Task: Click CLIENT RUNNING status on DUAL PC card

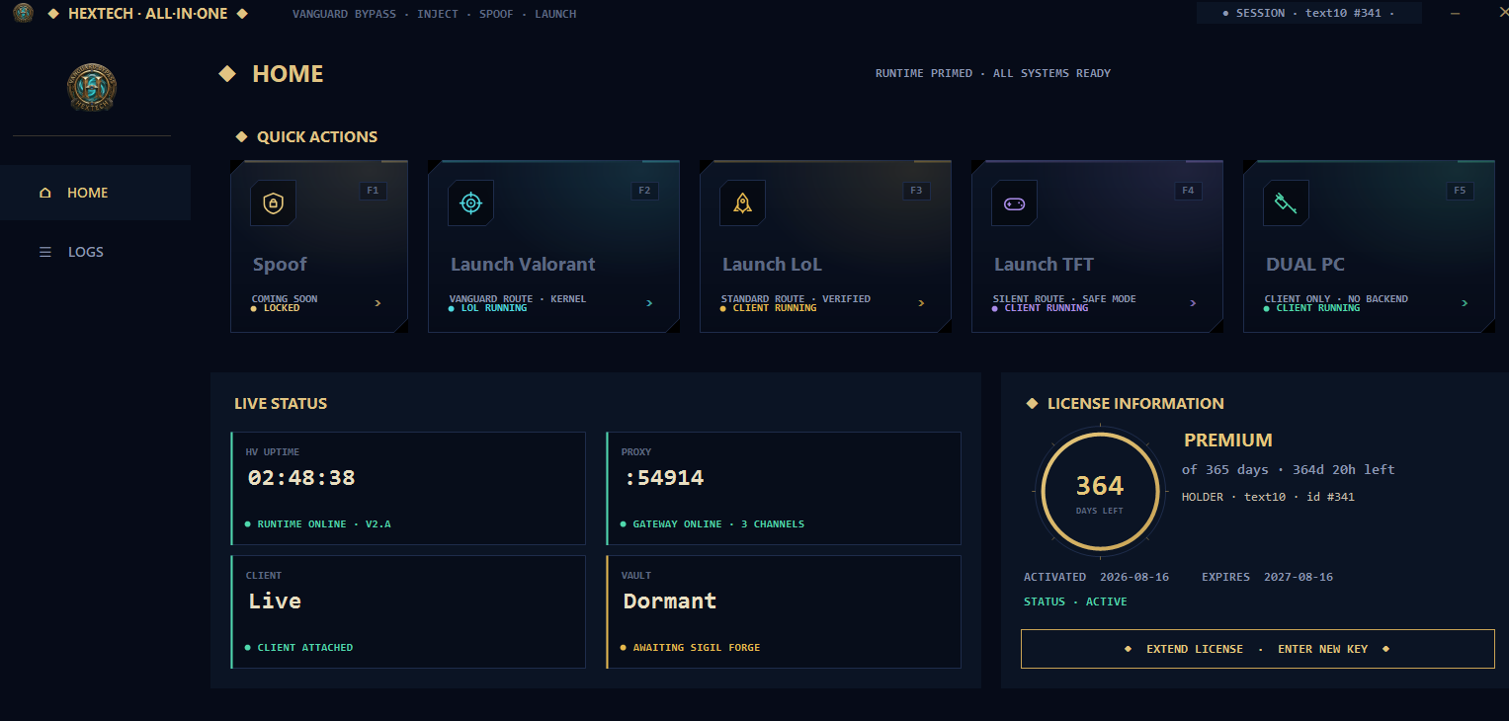Action: (x=1312, y=308)
